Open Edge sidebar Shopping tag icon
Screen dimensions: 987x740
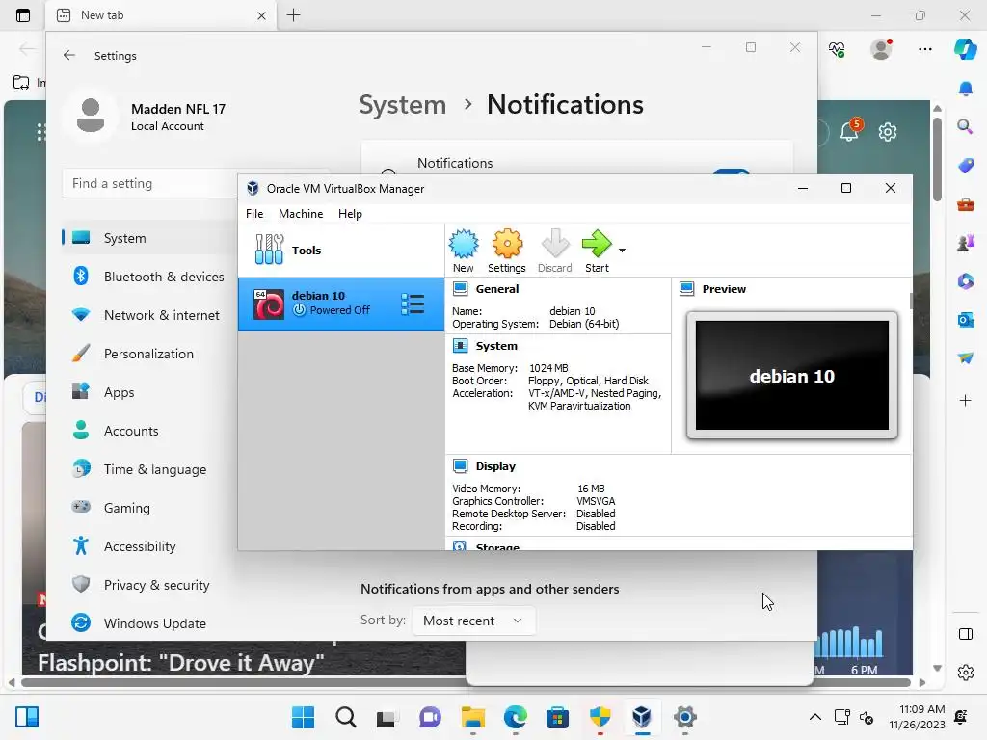click(966, 166)
